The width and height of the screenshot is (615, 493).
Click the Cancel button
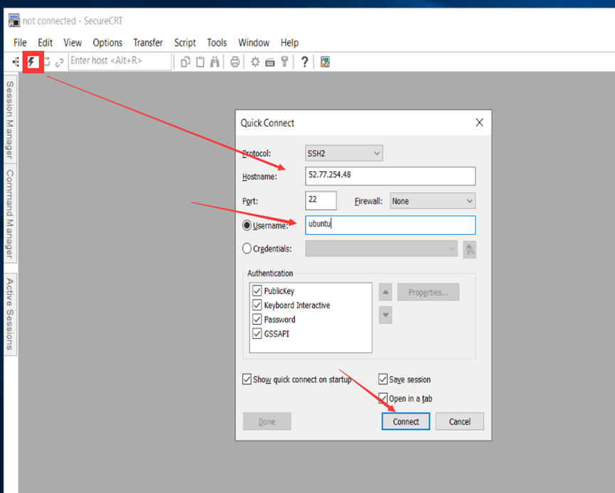point(459,421)
